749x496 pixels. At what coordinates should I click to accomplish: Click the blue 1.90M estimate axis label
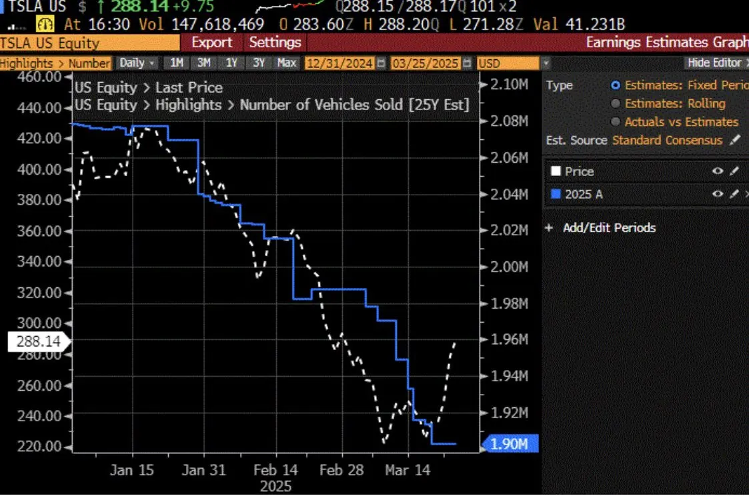pyautogui.click(x=510, y=443)
